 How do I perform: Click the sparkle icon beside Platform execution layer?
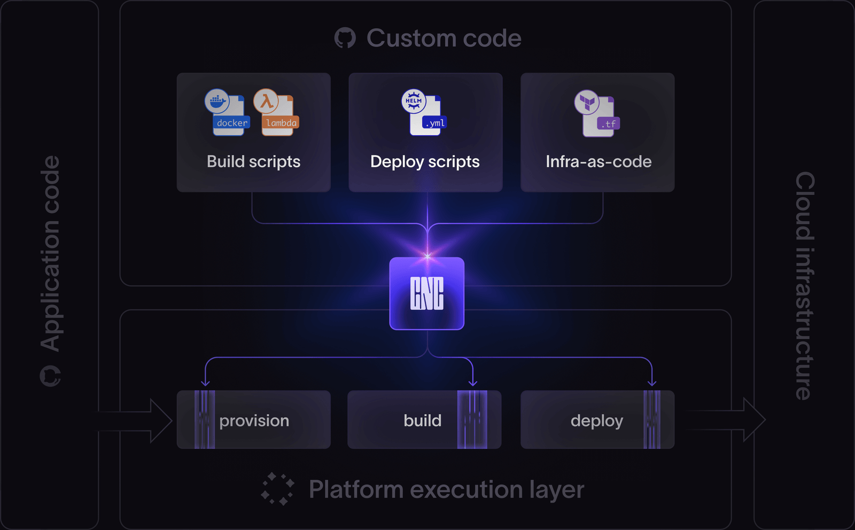pyautogui.click(x=278, y=488)
